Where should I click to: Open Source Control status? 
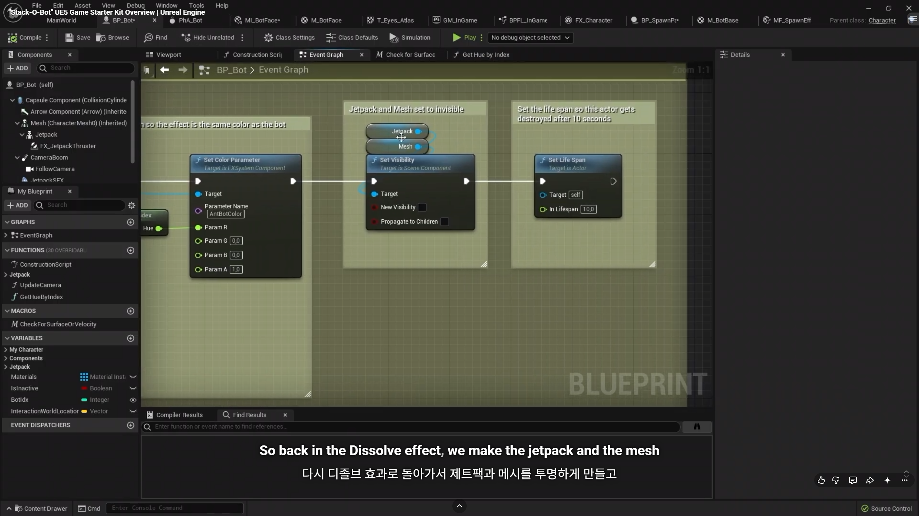click(887, 508)
